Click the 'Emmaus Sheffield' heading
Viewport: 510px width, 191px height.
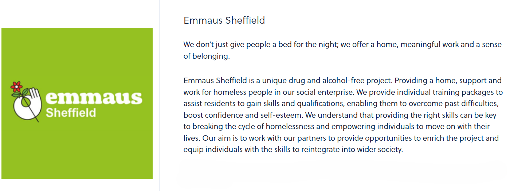(224, 20)
